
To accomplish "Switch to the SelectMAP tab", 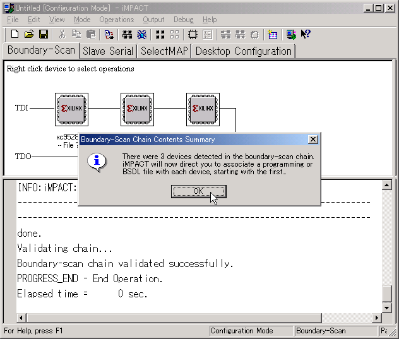I will coord(164,51).
